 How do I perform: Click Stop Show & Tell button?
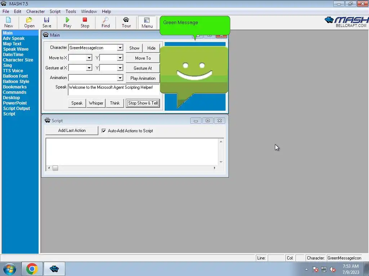[143, 103]
